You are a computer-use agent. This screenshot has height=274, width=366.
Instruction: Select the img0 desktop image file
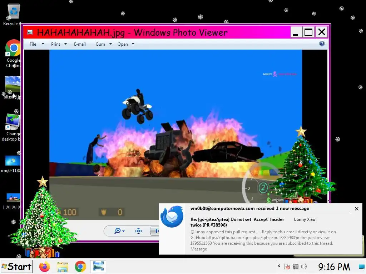pos(12,164)
